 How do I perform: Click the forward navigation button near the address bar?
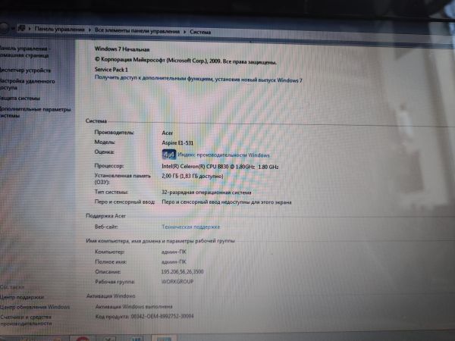(4, 28)
